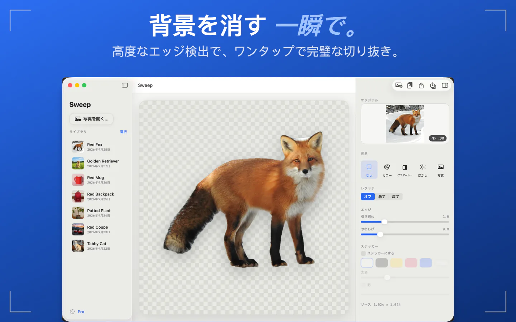Image resolution: width=516 pixels, height=322 pixels.
Task: Click the やわらげ slider handle
Action: pyautogui.click(x=381, y=234)
